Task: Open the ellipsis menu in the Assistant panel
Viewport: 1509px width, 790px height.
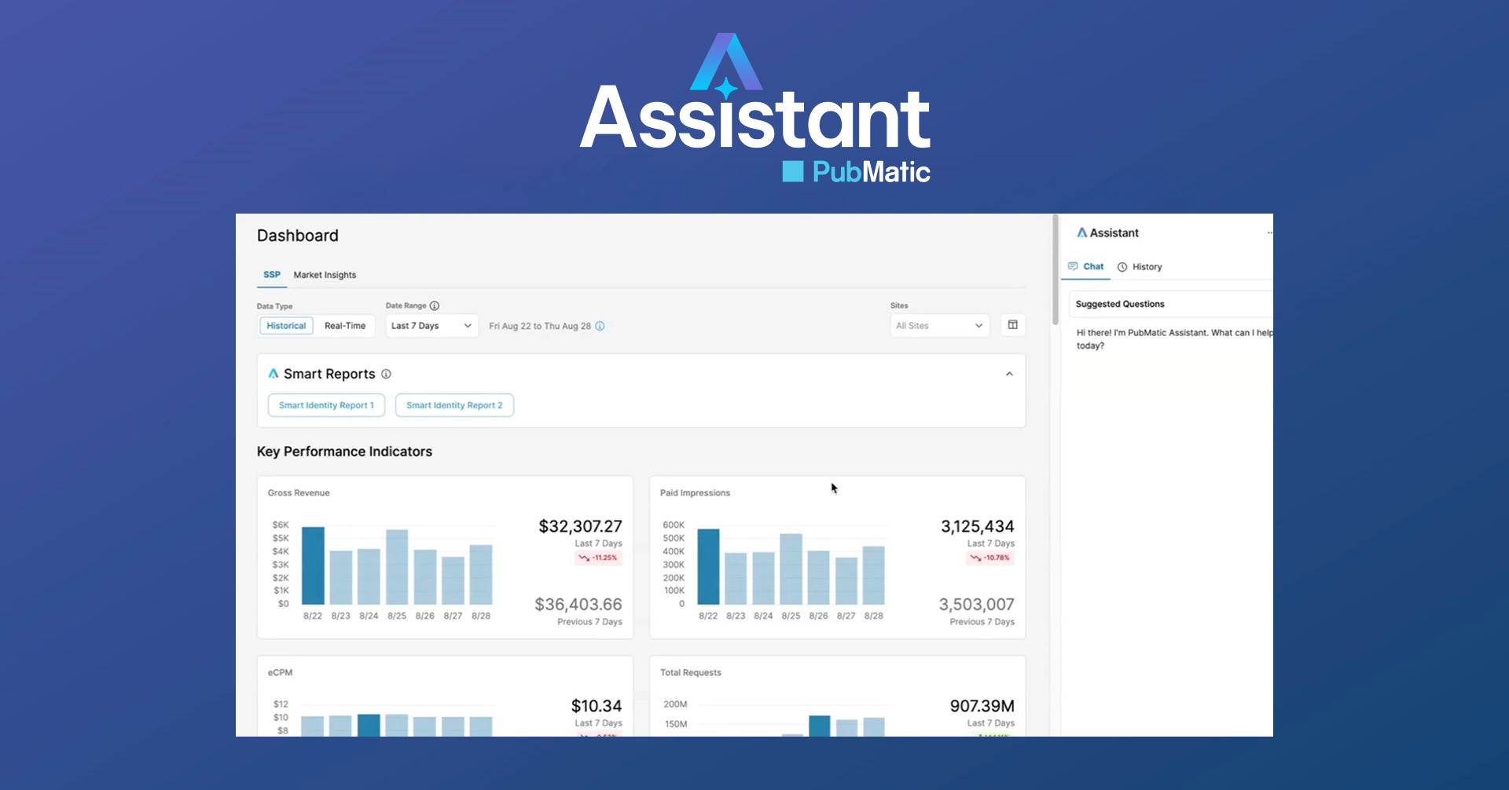Action: tap(1269, 232)
